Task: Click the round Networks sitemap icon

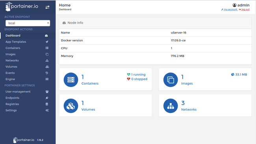Action: [x=171, y=106]
